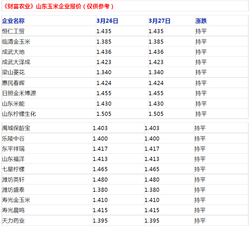Click the company name 惠民春晖
Screen dimensions: 251x227
click(13, 83)
